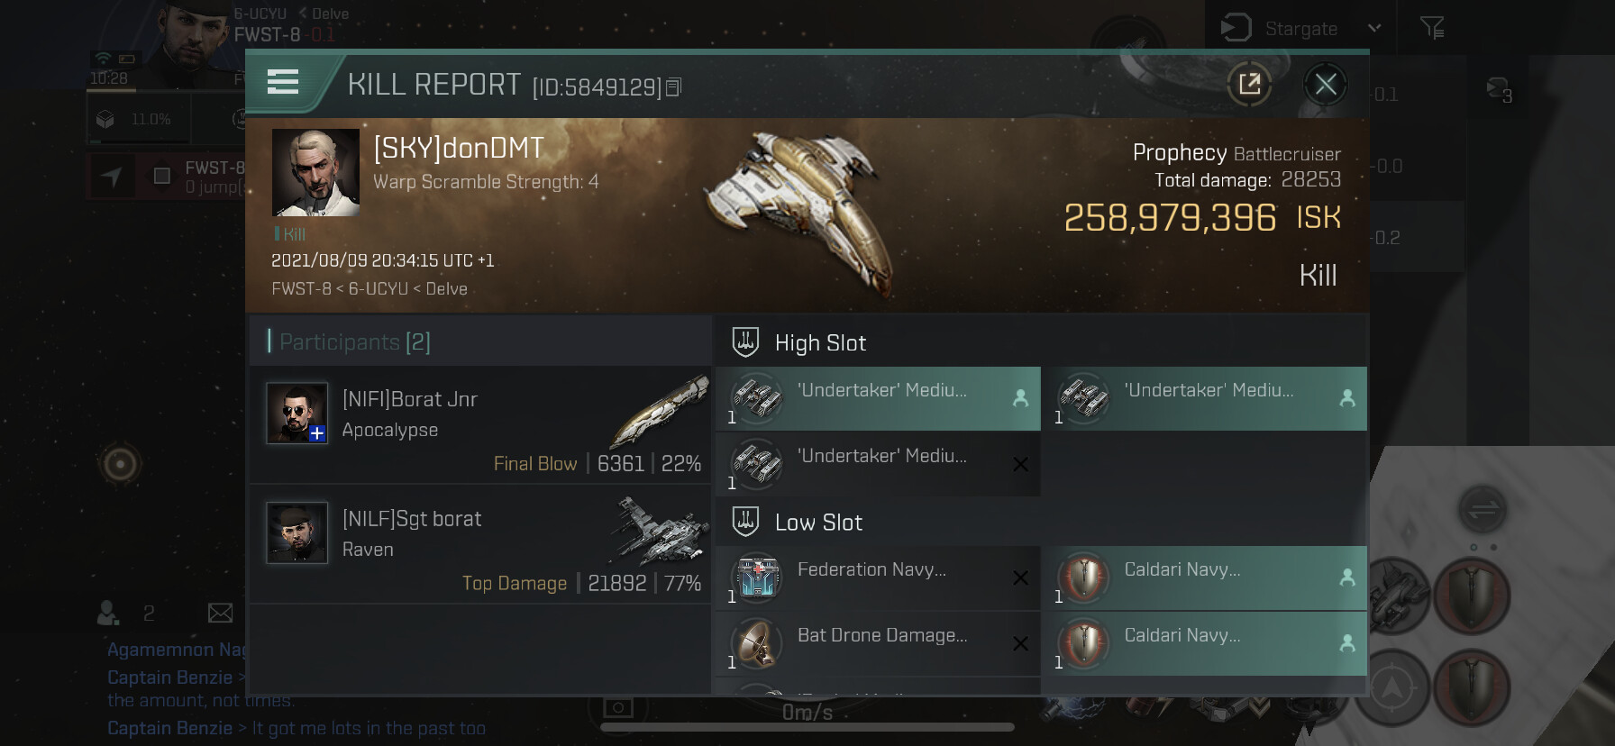This screenshot has width=1615, height=746.
Task: Open local player count icon
Action: 108,614
